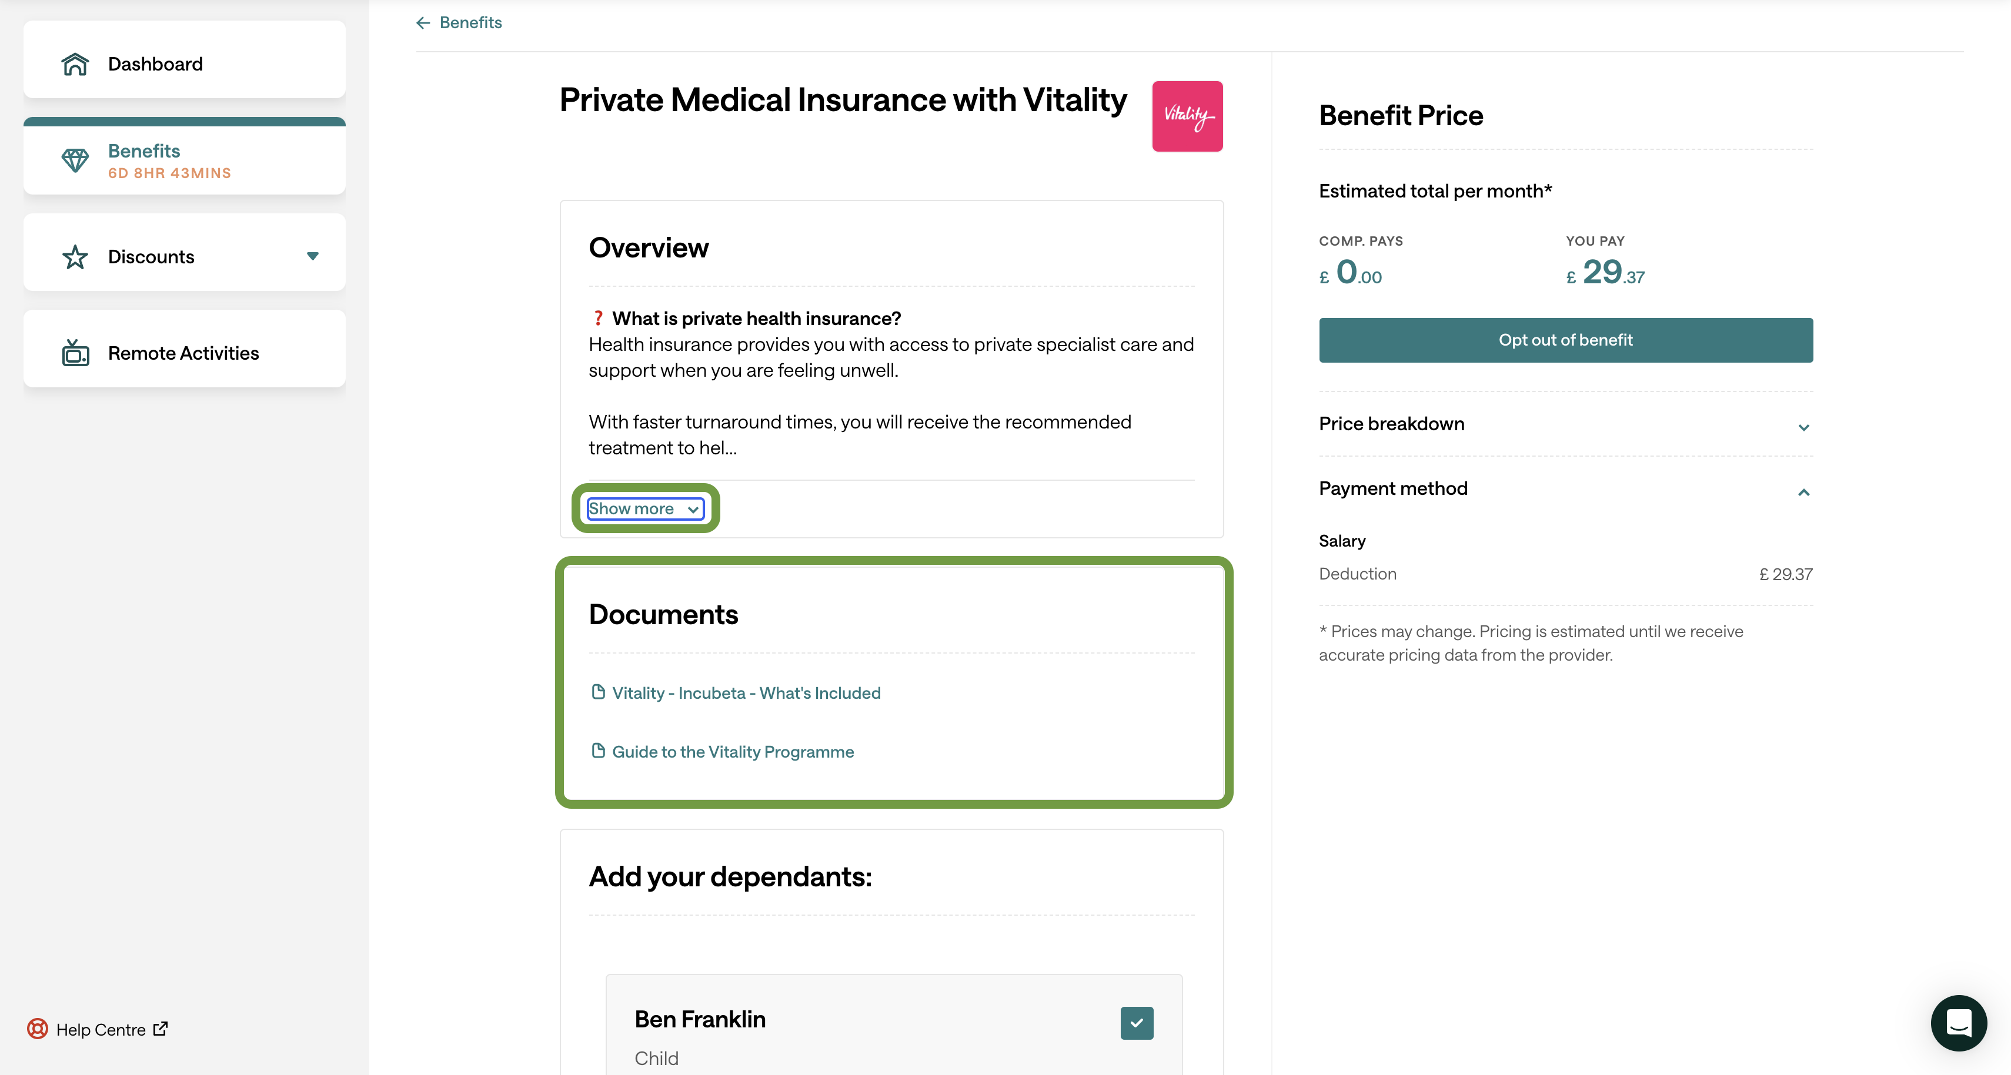Click the document icon for What's Included
Image resolution: width=2011 pixels, height=1075 pixels.
click(598, 692)
